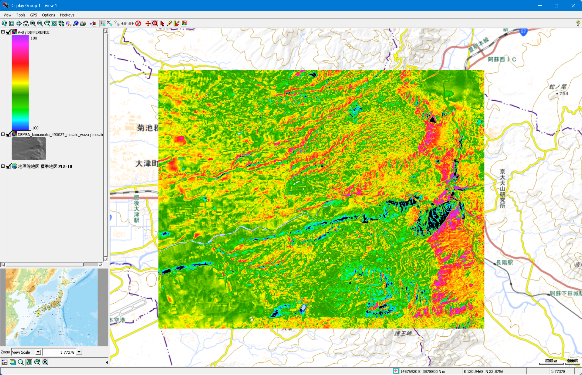Open the scale value dropdown arrow
Image resolution: width=582 pixels, height=375 pixels.
[x=79, y=352]
